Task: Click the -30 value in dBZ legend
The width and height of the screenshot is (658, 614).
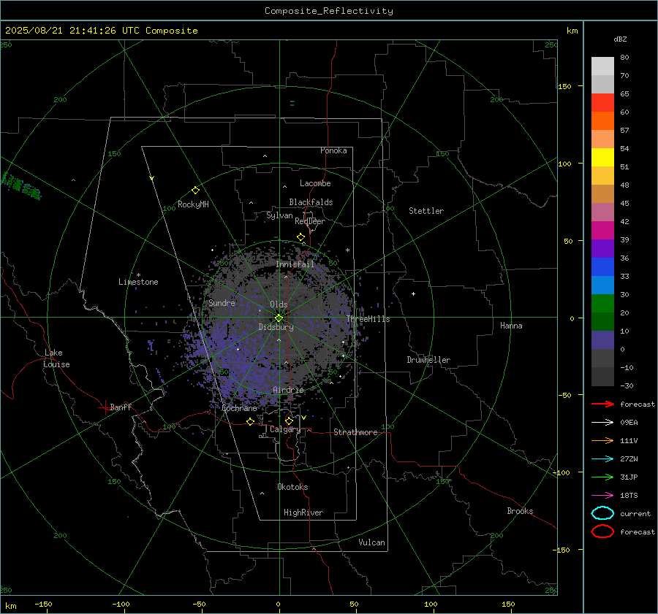Action: click(627, 385)
